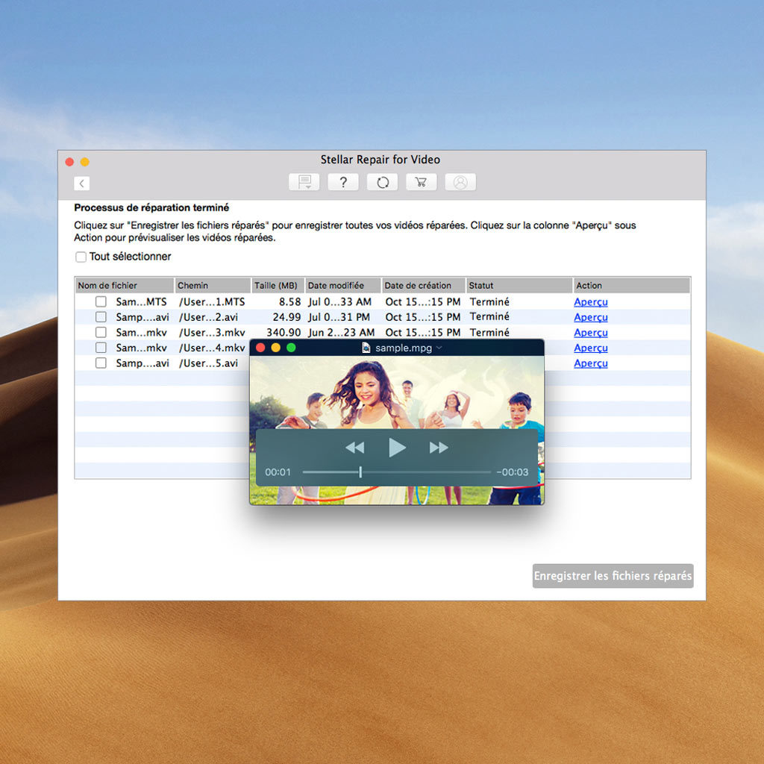Click Enregistrer les fichiers réparés button
The image size is (764, 764).
point(613,576)
